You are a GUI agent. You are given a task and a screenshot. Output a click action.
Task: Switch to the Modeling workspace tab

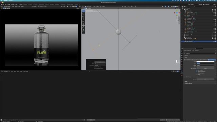coord(25,5)
